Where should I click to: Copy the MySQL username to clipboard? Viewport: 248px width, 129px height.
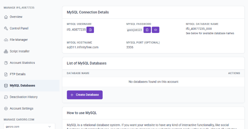coord(90,30)
